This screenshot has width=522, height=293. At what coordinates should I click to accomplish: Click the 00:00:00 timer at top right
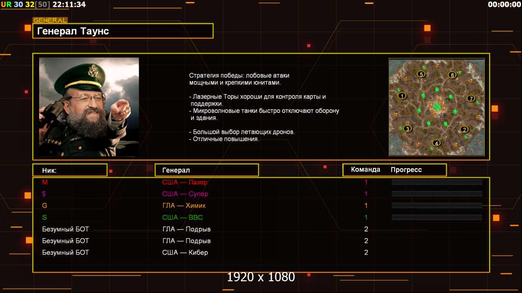click(504, 4)
